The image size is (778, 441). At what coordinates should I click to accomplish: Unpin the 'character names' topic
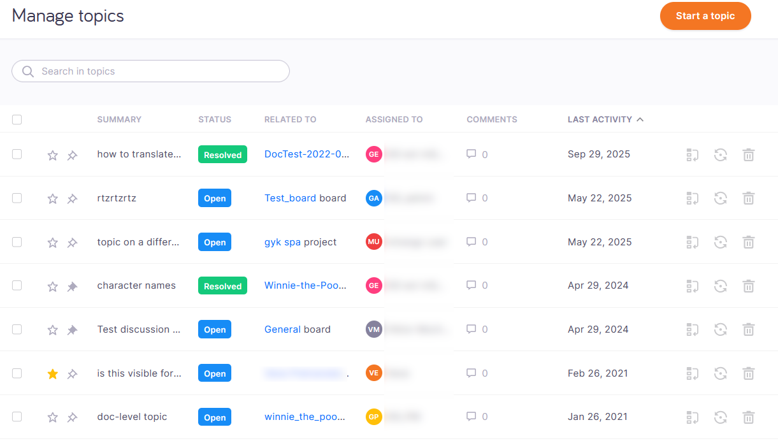click(x=72, y=286)
